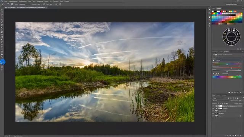This screenshot has width=244, height=137.
Task: Open the Мастер channel dropdown in Properties
Action: click(229, 60)
